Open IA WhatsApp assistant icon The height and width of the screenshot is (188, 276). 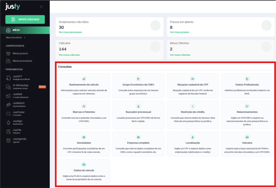pyautogui.click(x=8, y=87)
